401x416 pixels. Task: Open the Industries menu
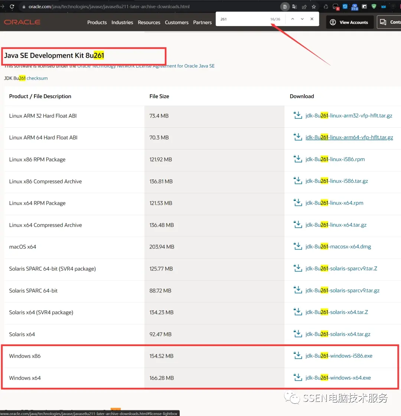[x=122, y=22]
